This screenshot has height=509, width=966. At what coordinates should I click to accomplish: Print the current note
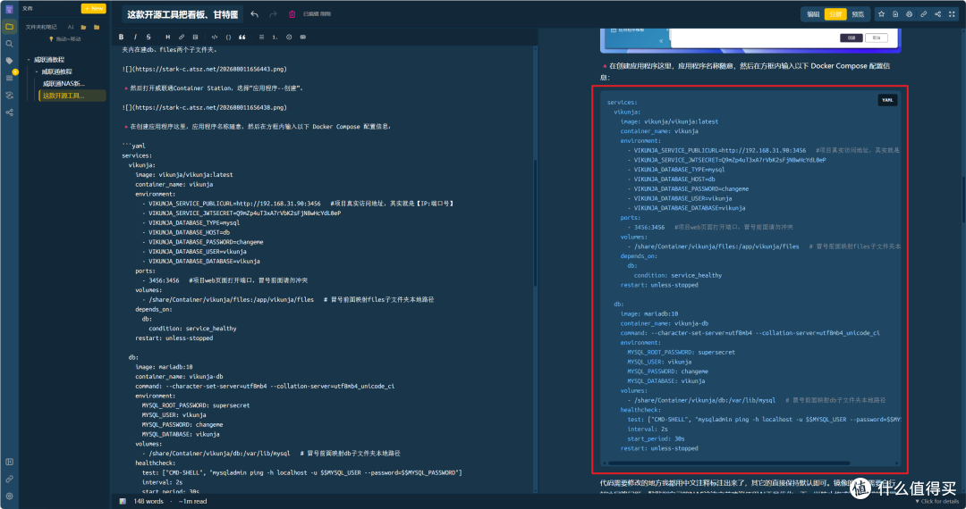click(910, 13)
